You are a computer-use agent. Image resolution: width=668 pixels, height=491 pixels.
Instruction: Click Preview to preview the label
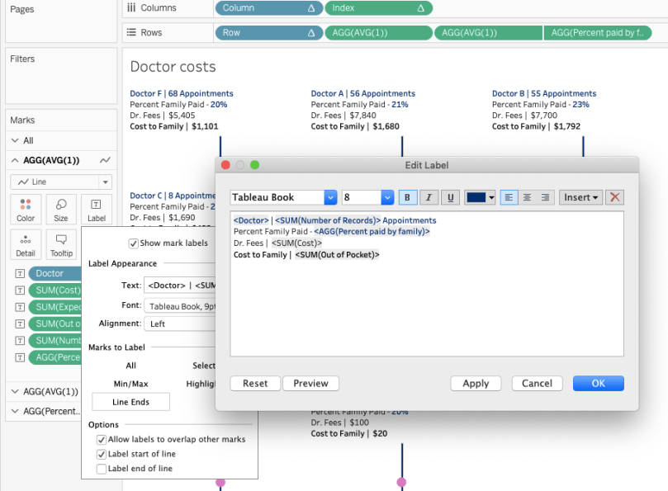click(310, 383)
